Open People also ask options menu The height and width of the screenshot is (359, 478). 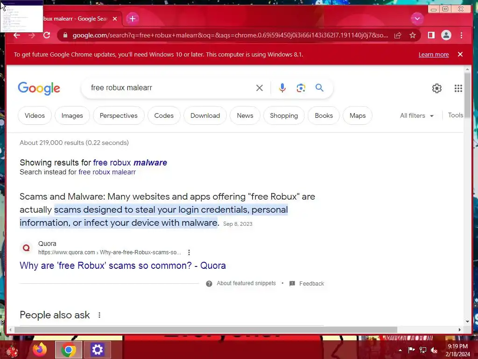click(99, 315)
